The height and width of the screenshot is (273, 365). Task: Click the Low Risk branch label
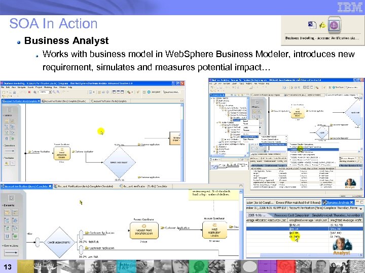[88, 256]
